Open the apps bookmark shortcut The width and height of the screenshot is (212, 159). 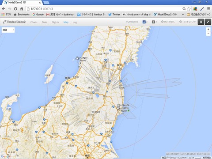(x=6, y=15)
